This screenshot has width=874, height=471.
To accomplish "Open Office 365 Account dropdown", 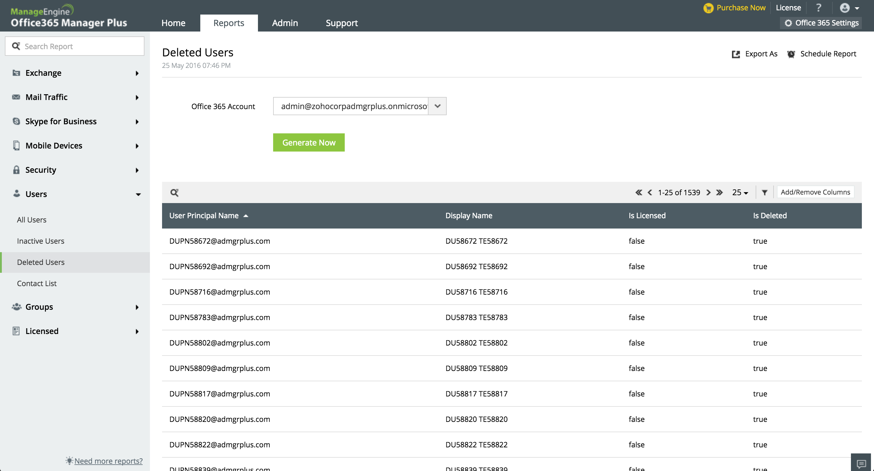I will click(437, 106).
